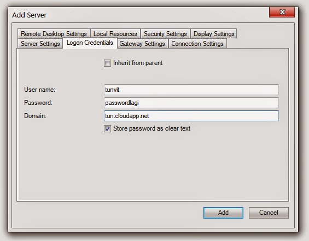The width and height of the screenshot is (309, 241).
Task: Click the Cancel button
Action: coord(269,213)
